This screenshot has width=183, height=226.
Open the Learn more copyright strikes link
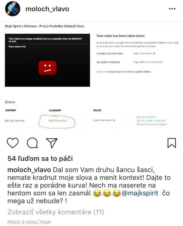click(x=103, y=72)
